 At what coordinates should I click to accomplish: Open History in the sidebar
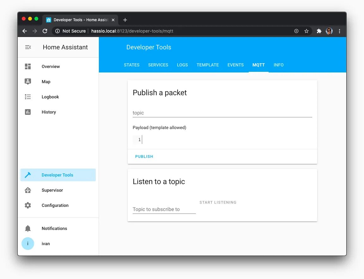pos(58,112)
